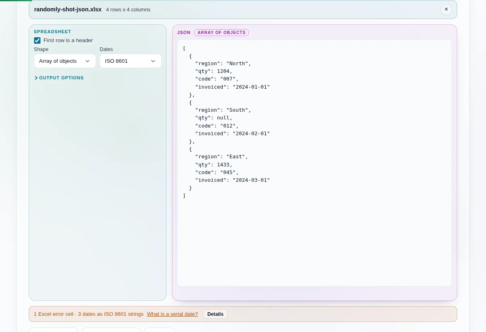
Task: Click the "qty": null line
Action: coord(214,118)
